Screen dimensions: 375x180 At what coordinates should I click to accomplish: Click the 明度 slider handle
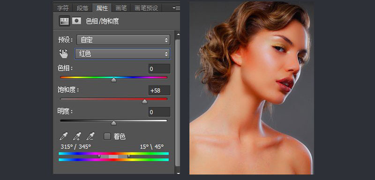(114, 123)
